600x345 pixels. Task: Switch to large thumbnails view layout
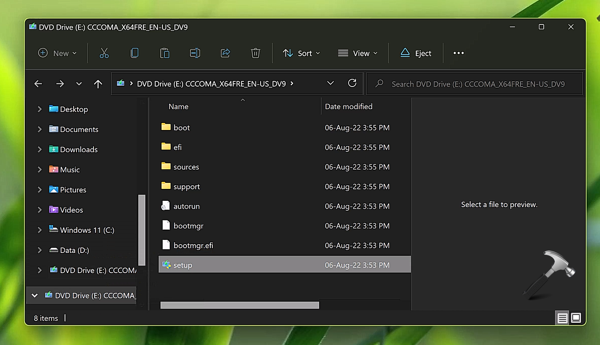(576, 318)
